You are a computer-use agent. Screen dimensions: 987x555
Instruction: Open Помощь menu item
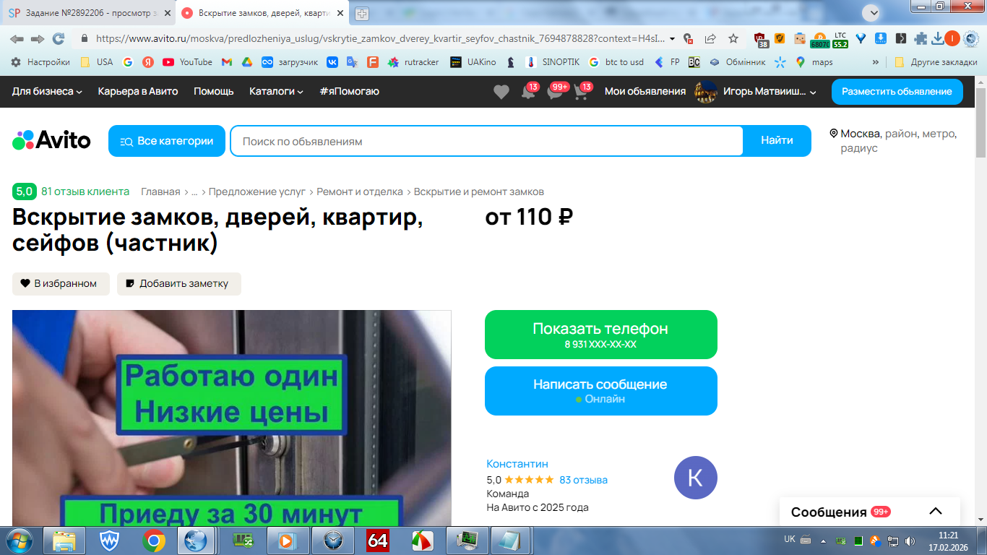[x=214, y=92]
